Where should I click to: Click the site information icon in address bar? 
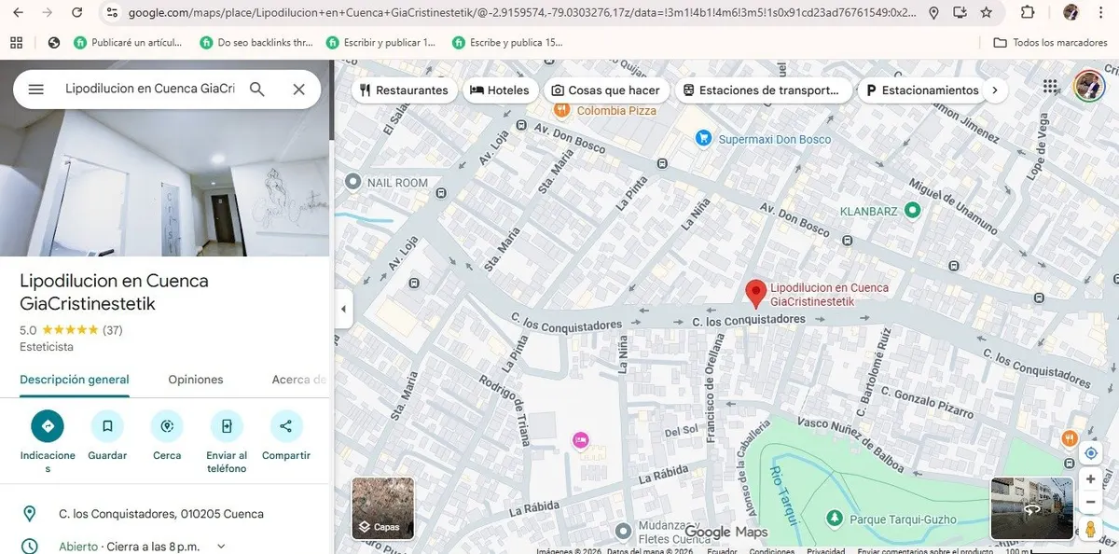(111, 12)
